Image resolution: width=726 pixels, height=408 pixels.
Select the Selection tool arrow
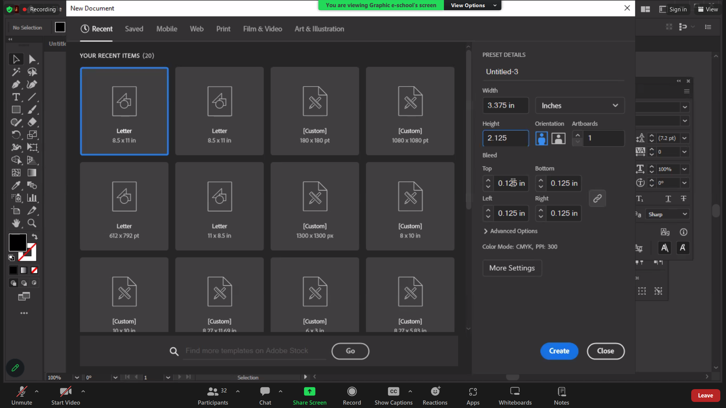(16, 59)
